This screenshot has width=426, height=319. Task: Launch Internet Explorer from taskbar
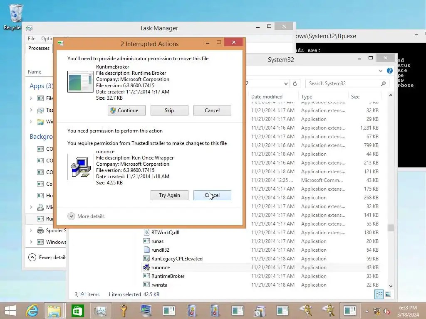coord(32,311)
